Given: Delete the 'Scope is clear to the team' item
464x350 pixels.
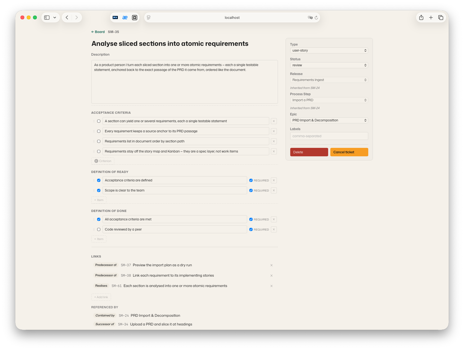Looking at the screenshot, I should click(274, 190).
